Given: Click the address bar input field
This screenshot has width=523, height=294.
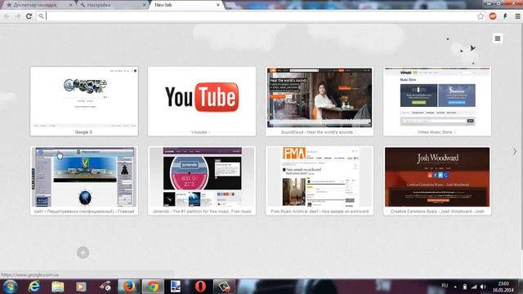Looking at the screenshot, I should click(x=260, y=16).
